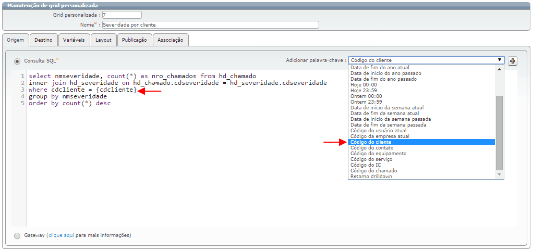This screenshot has height=251, width=533.
Task: Click the Grid personalizada number field
Action: 122,15
